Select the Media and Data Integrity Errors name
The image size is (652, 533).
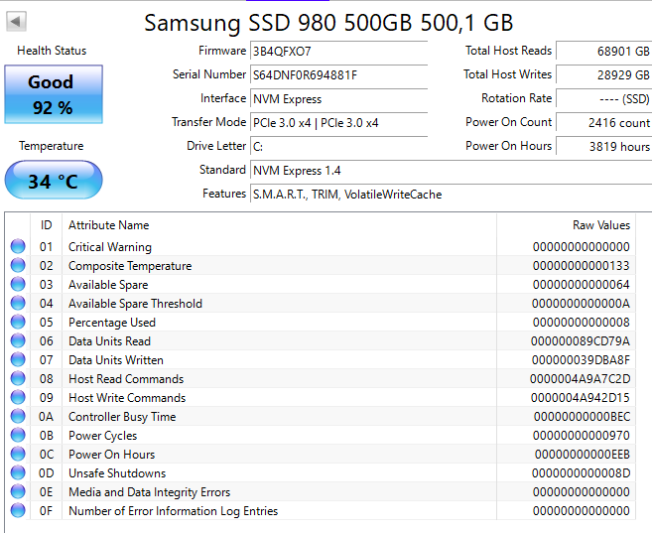click(149, 492)
